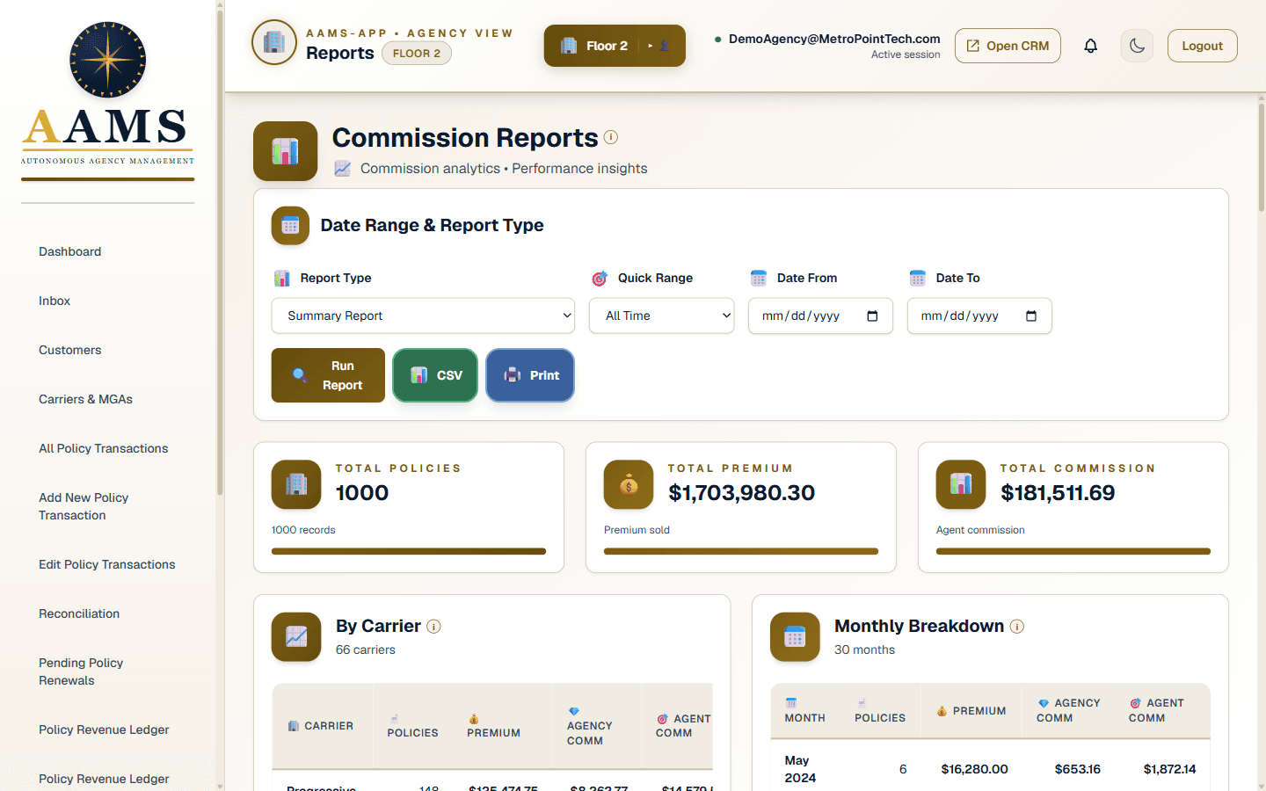
Task: Click the Total Premium money bag icon
Action: pyautogui.click(x=629, y=484)
